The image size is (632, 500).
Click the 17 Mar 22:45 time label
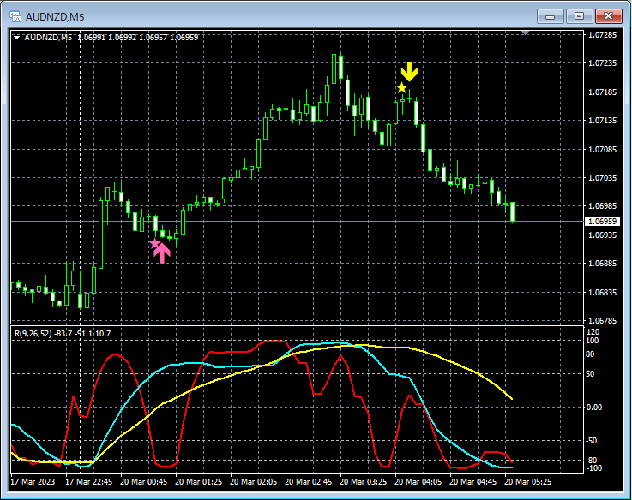coord(88,481)
